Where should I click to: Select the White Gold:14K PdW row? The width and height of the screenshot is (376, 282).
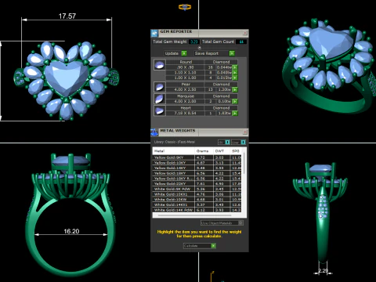click(x=197, y=210)
